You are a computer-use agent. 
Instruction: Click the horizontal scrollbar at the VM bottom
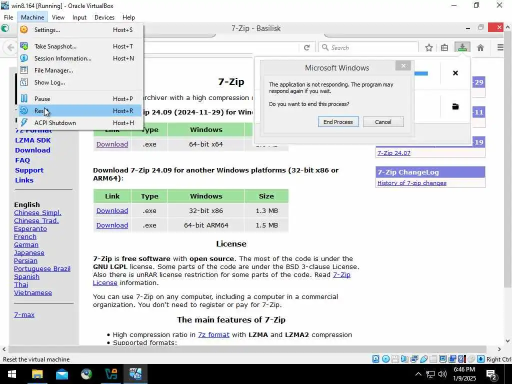pyautogui.click(x=247, y=349)
